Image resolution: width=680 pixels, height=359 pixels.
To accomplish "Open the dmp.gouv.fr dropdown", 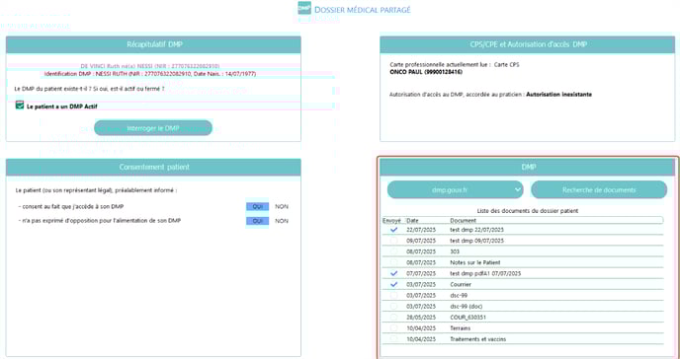I will (x=456, y=190).
